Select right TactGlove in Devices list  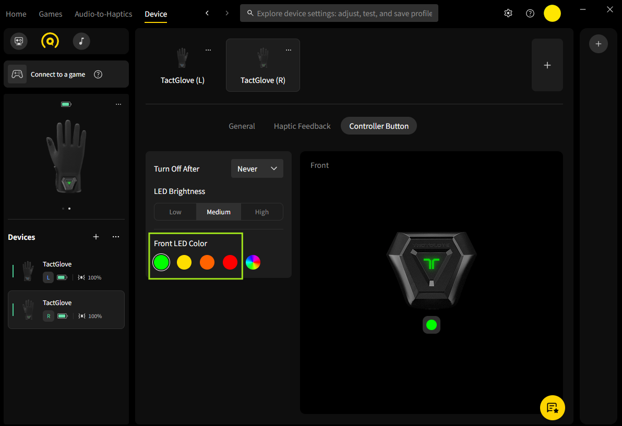point(66,310)
